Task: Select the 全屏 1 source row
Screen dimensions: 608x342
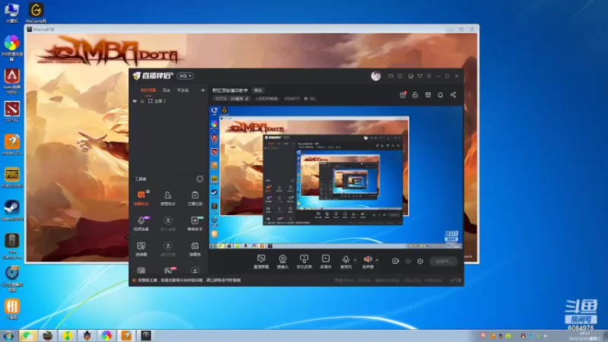Action: [168, 101]
